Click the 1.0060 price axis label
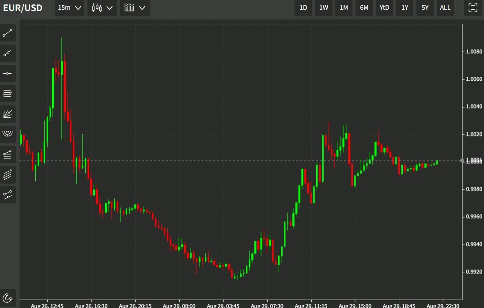 click(x=474, y=79)
